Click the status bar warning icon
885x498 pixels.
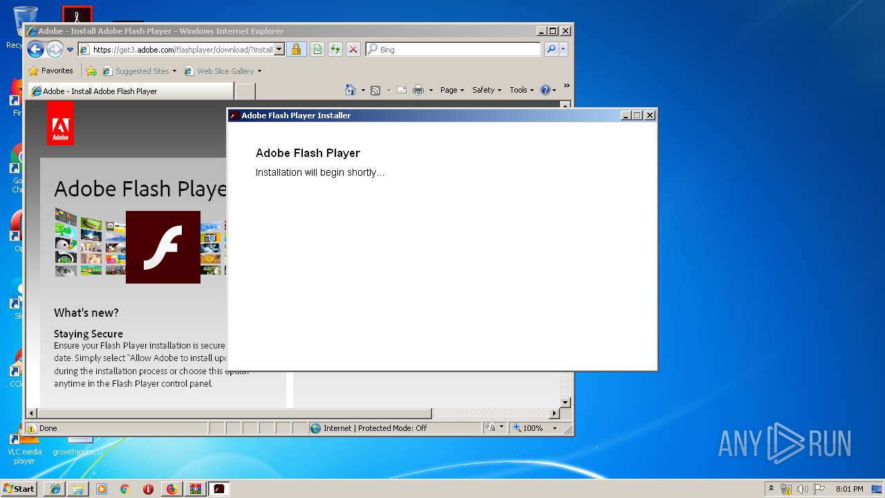(31, 428)
